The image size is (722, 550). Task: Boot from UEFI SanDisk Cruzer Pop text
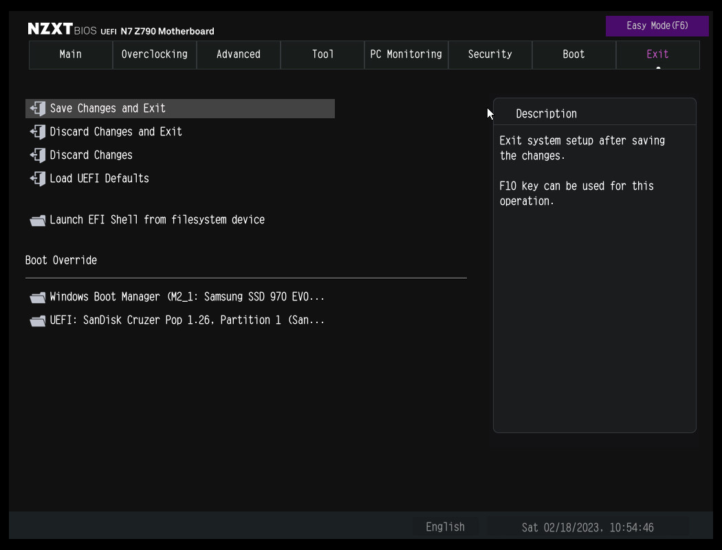[x=187, y=320]
